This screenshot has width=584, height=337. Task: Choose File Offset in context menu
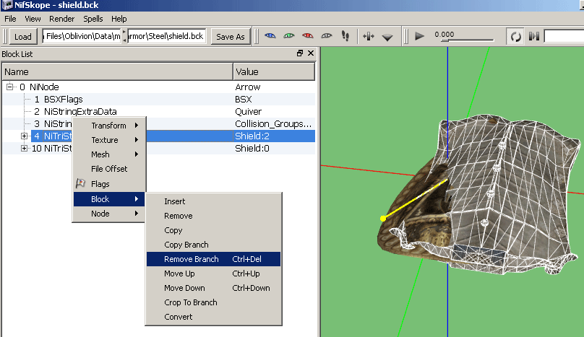pyautogui.click(x=108, y=169)
